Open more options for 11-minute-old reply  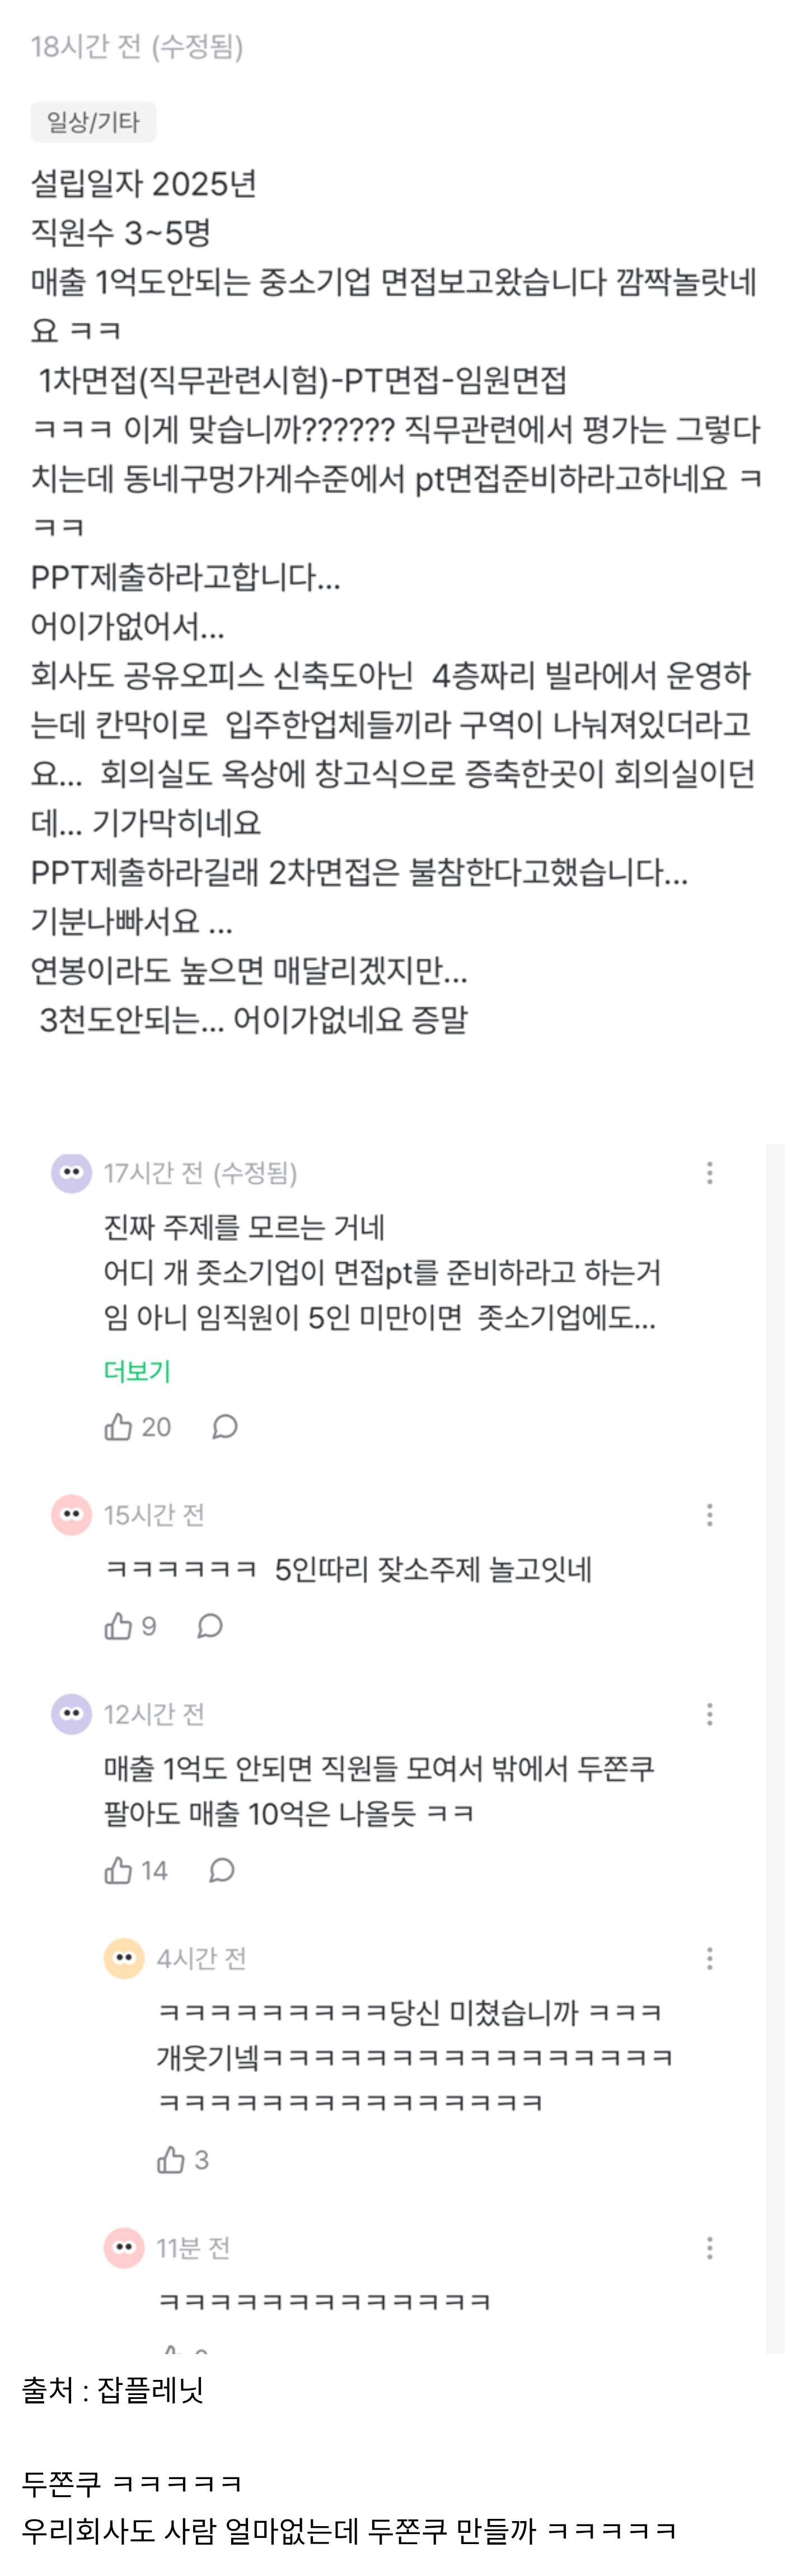(709, 2249)
